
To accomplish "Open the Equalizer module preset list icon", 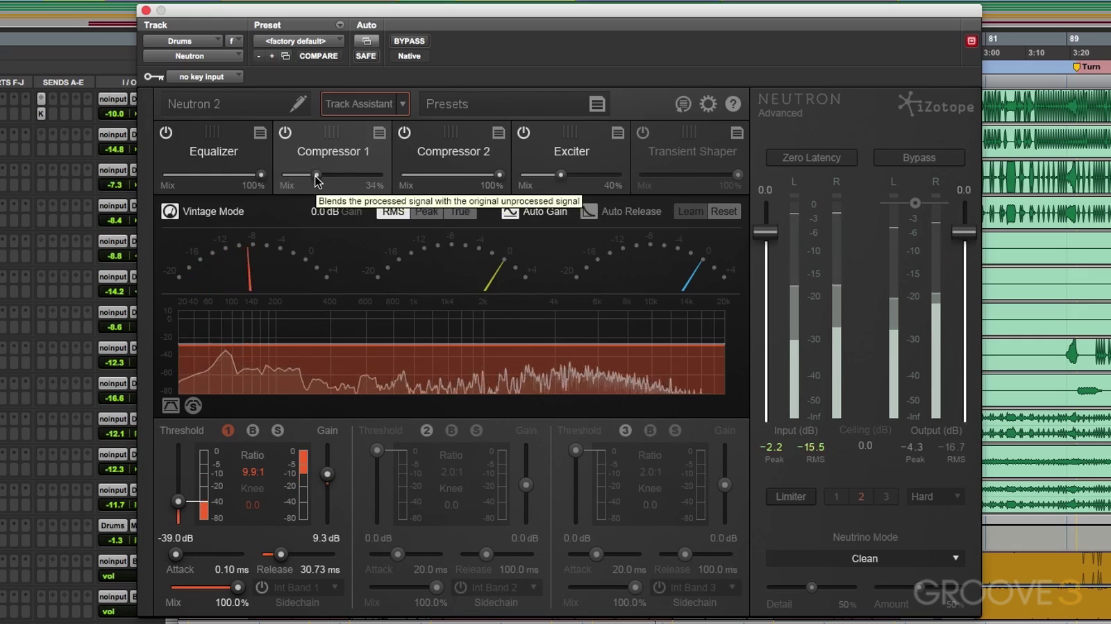I will click(x=260, y=132).
